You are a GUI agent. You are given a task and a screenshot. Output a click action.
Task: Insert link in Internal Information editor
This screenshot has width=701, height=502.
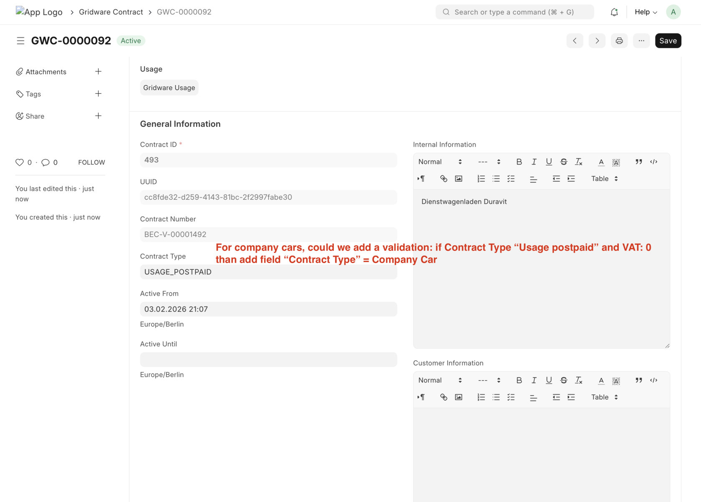[x=444, y=179]
